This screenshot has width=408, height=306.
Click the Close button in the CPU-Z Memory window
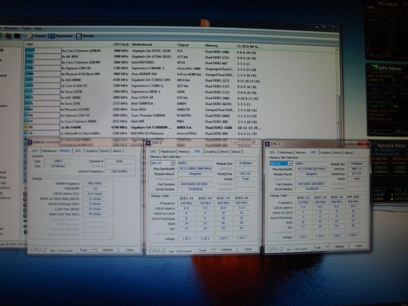pos(129,250)
